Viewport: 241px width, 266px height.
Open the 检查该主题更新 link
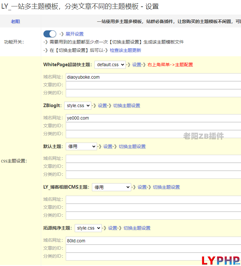(125, 50)
